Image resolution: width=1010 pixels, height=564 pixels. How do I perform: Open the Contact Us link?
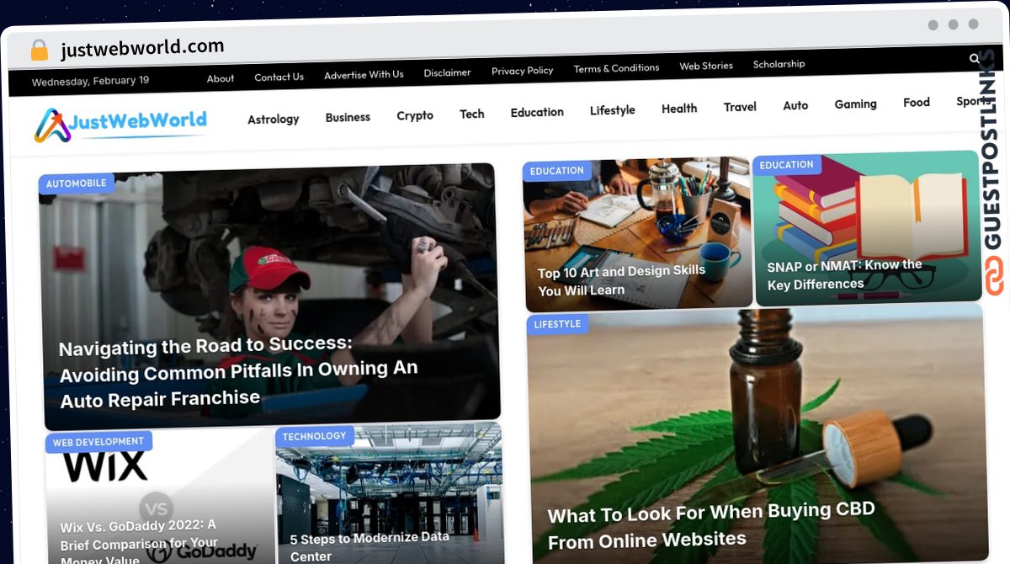[279, 77]
